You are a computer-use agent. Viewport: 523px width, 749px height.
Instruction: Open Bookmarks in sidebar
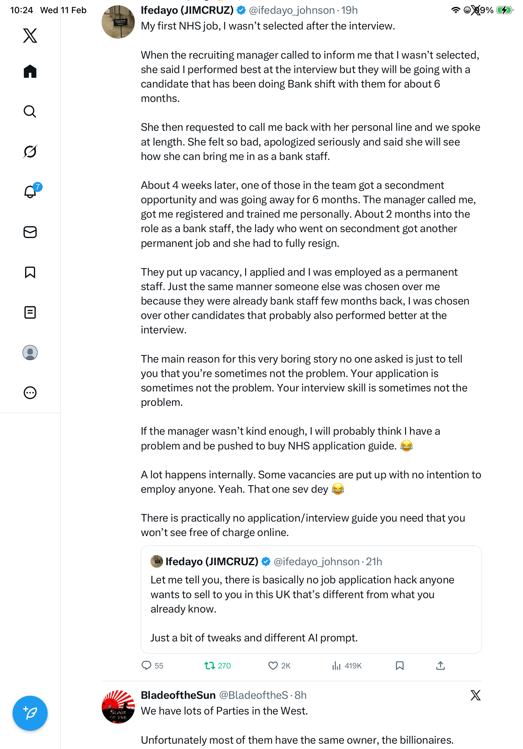[30, 272]
